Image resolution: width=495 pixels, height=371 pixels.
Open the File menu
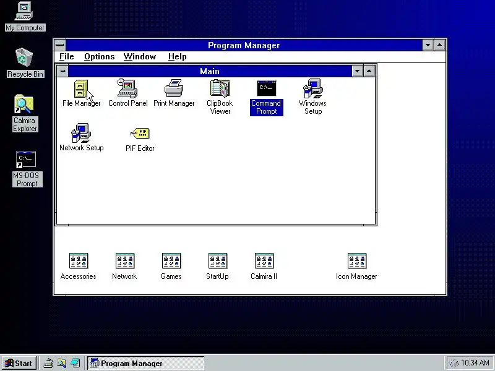pos(67,57)
